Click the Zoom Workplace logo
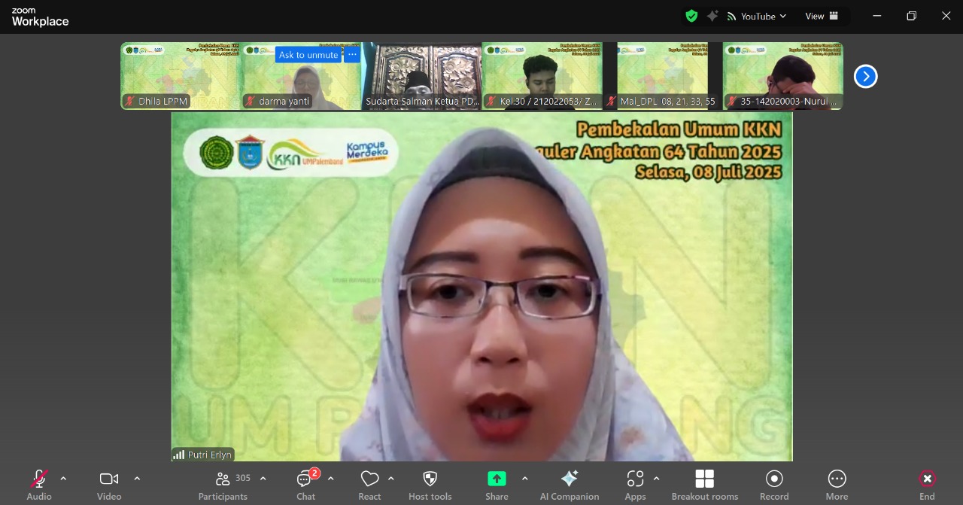The height and width of the screenshot is (505, 963). [x=40, y=17]
